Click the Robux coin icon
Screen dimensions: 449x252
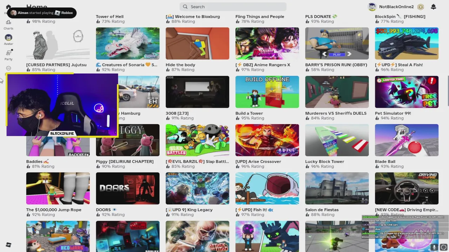tap(421, 7)
